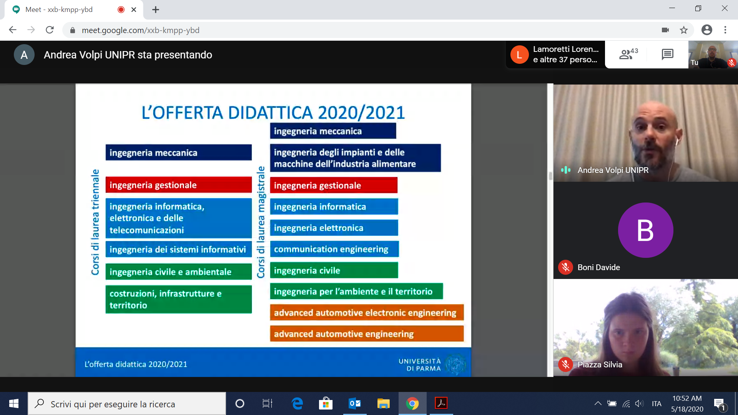Click the address bar URL
Image resolution: width=738 pixels, height=415 pixels.
pos(141,30)
